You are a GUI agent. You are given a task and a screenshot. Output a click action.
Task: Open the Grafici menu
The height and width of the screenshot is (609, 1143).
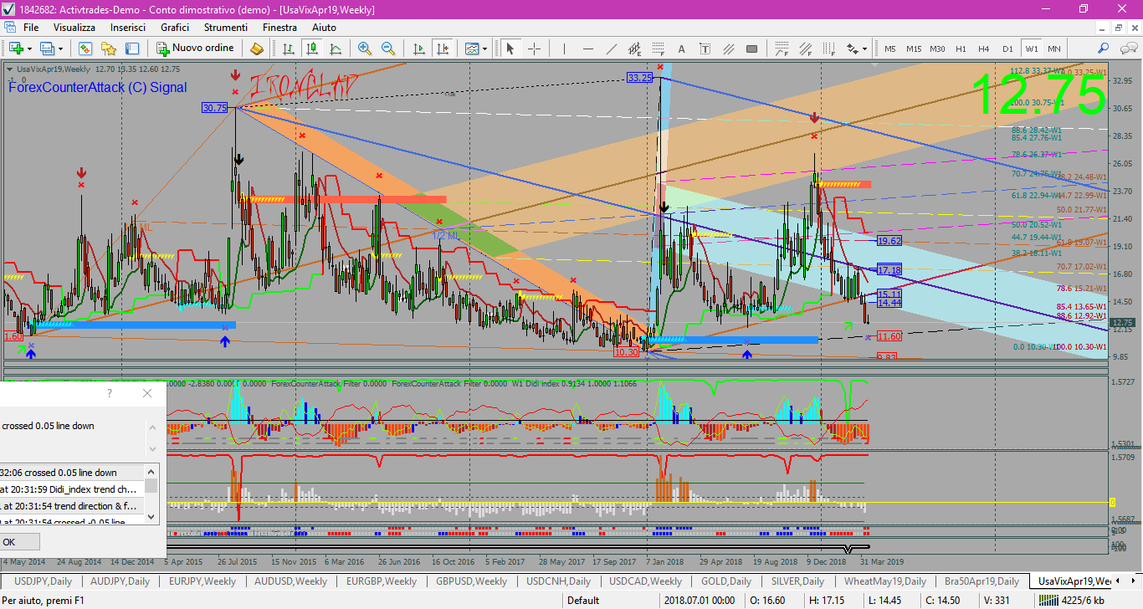(175, 28)
